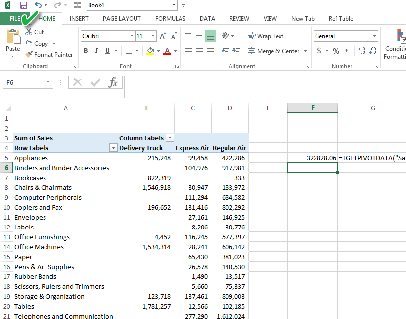Switch to REVIEW tab
Image resolution: width=406 pixels, height=319 pixels.
239,19
